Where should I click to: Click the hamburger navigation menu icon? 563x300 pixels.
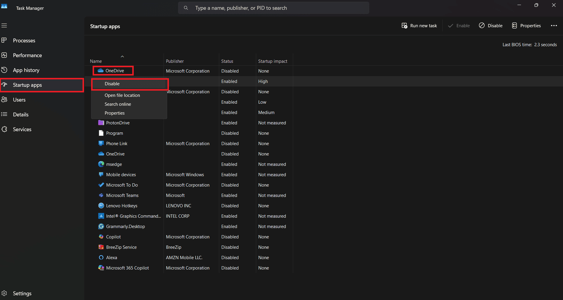click(4, 25)
